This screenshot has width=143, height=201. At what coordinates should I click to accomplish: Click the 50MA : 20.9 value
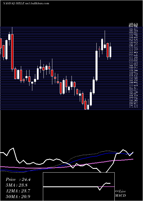point(18,196)
